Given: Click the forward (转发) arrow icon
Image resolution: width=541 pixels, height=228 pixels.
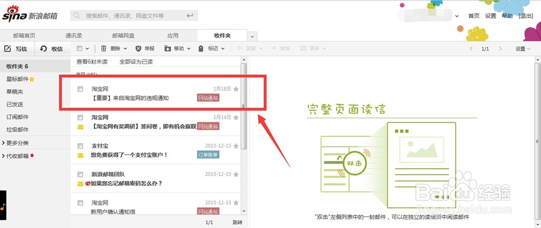Looking at the screenshot, I should tap(274, 49).
